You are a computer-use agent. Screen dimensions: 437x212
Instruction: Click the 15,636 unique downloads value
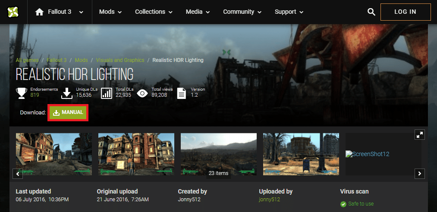click(x=84, y=95)
